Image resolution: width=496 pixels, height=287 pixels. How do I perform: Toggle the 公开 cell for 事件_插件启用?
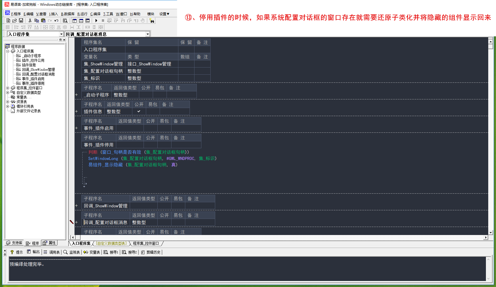150,128
